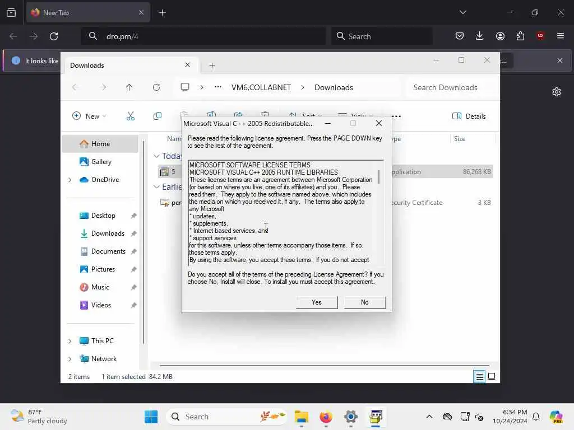Toggle the Details pane
This screenshot has width=574, height=430.
point(469,116)
